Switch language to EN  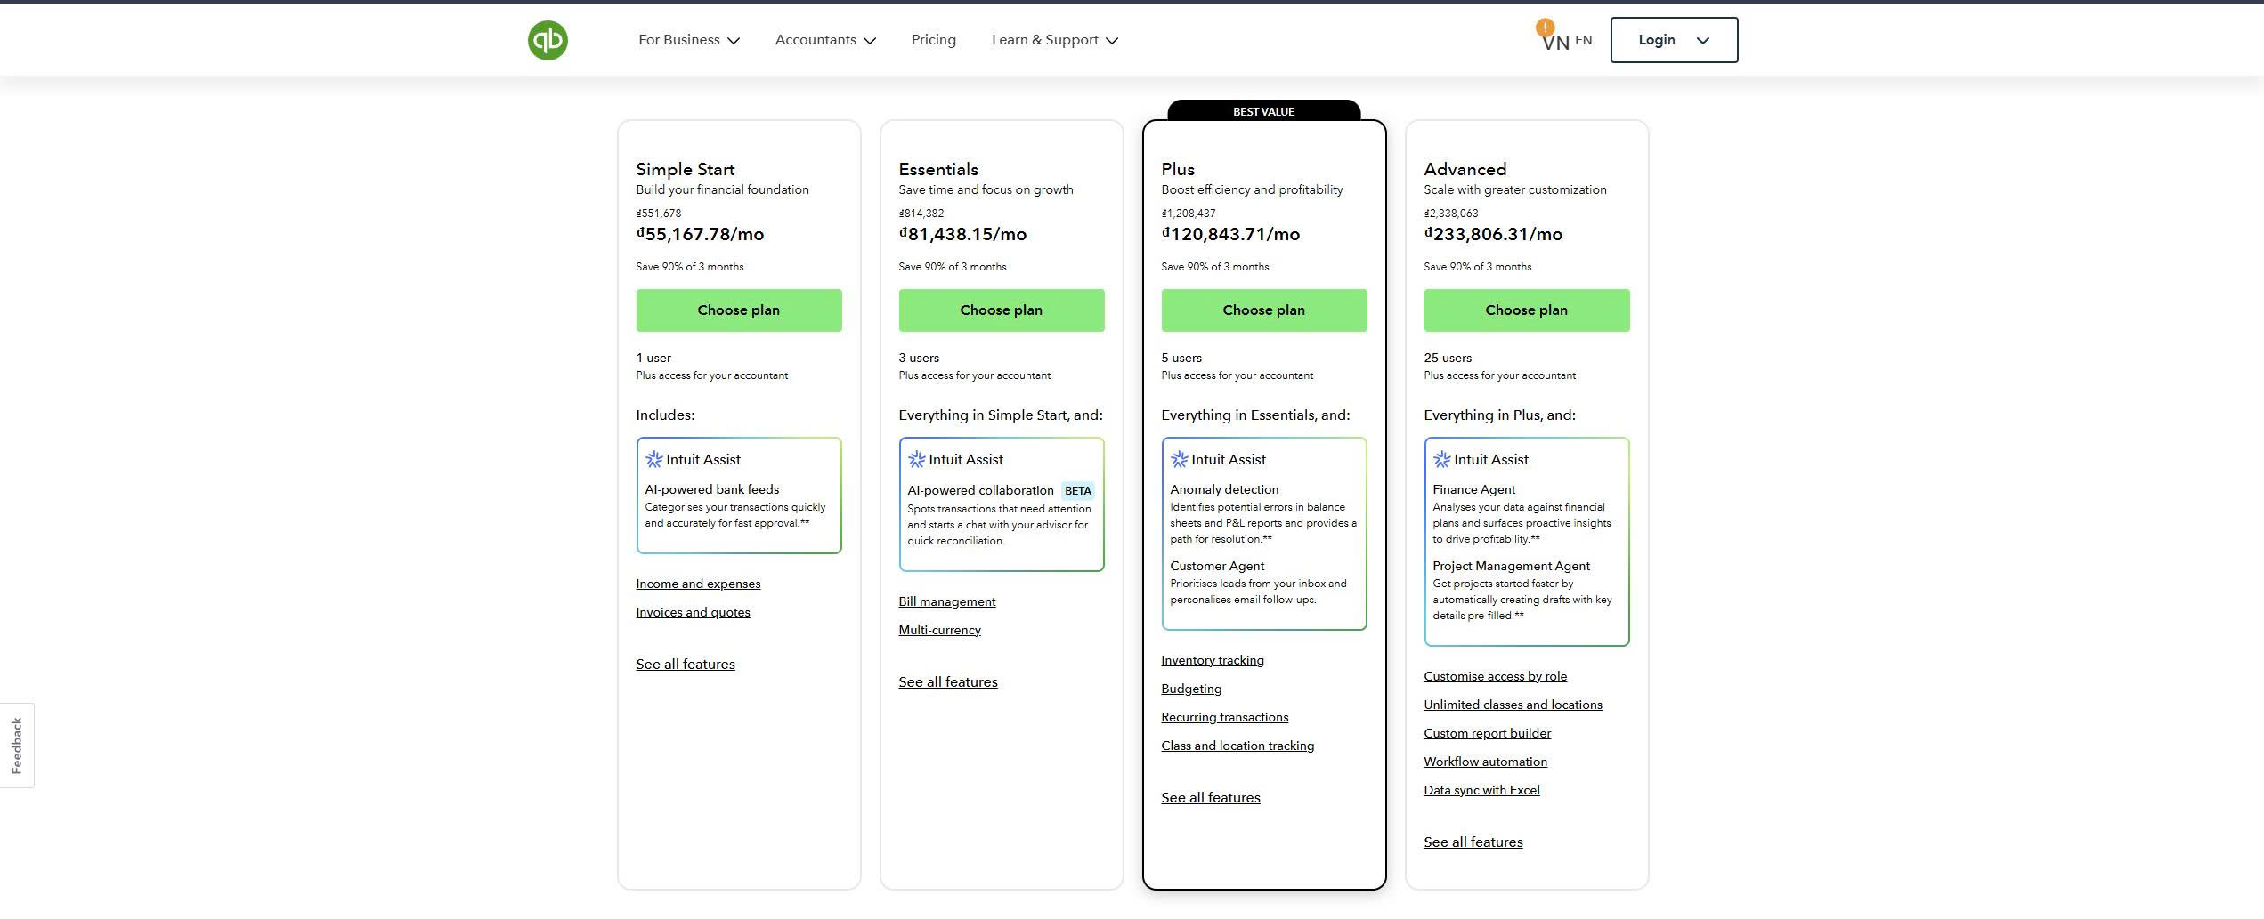click(1583, 40)
